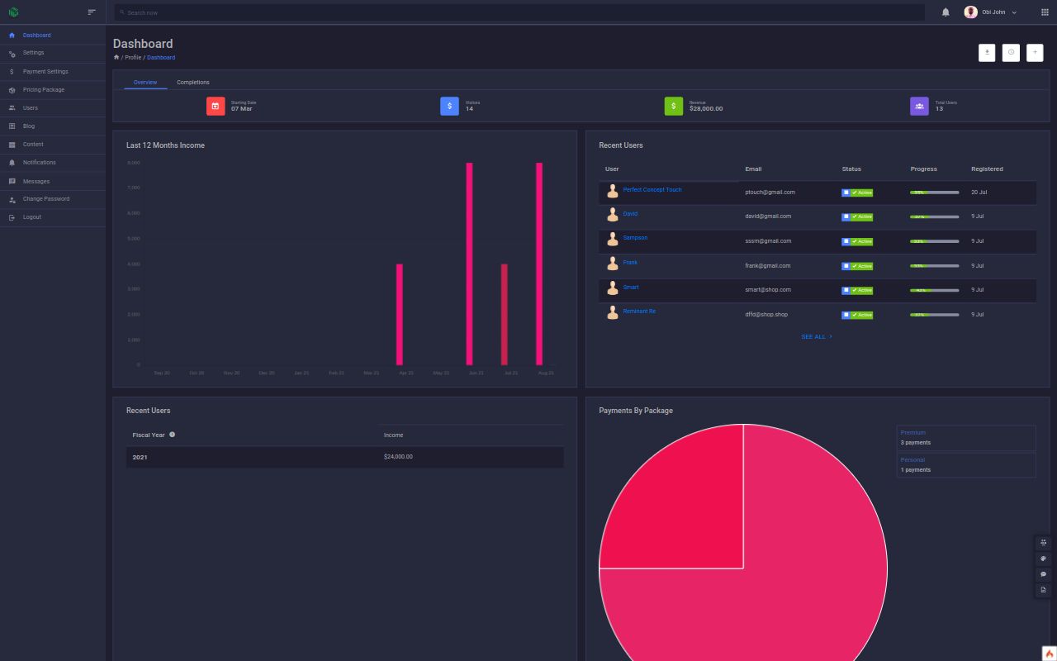Click the Fiscal Year info icon
This screenshot has width=1057, height=661.
click(172, 435)
